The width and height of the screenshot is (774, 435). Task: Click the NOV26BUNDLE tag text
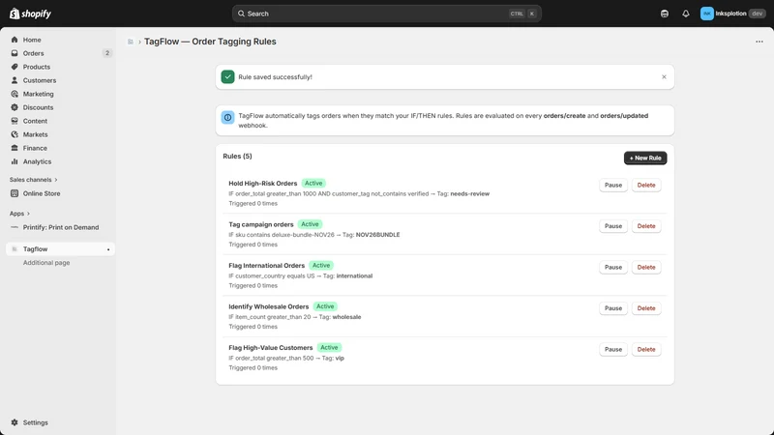[x=377, y=235]
